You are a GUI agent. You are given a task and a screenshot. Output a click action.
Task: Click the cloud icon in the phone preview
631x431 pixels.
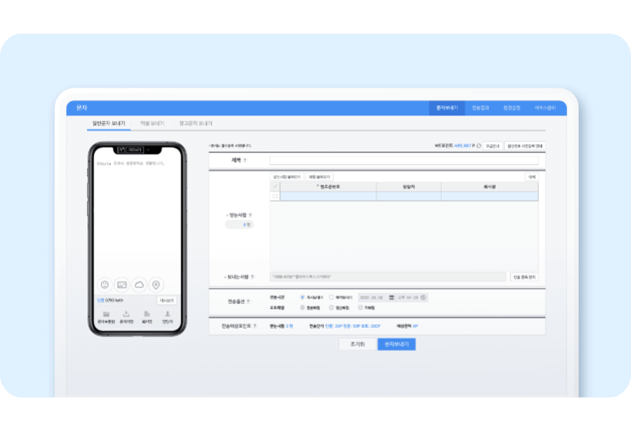click(139, 284)
